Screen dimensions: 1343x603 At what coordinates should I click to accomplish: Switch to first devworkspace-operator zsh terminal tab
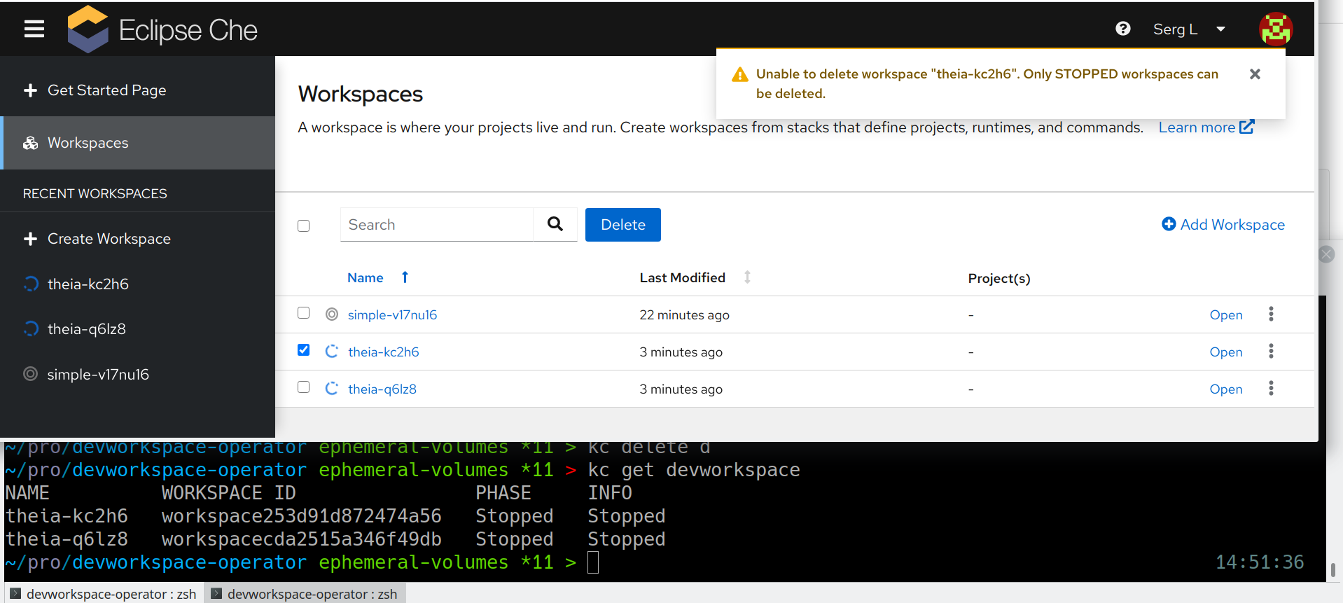(x=104, y=594)
